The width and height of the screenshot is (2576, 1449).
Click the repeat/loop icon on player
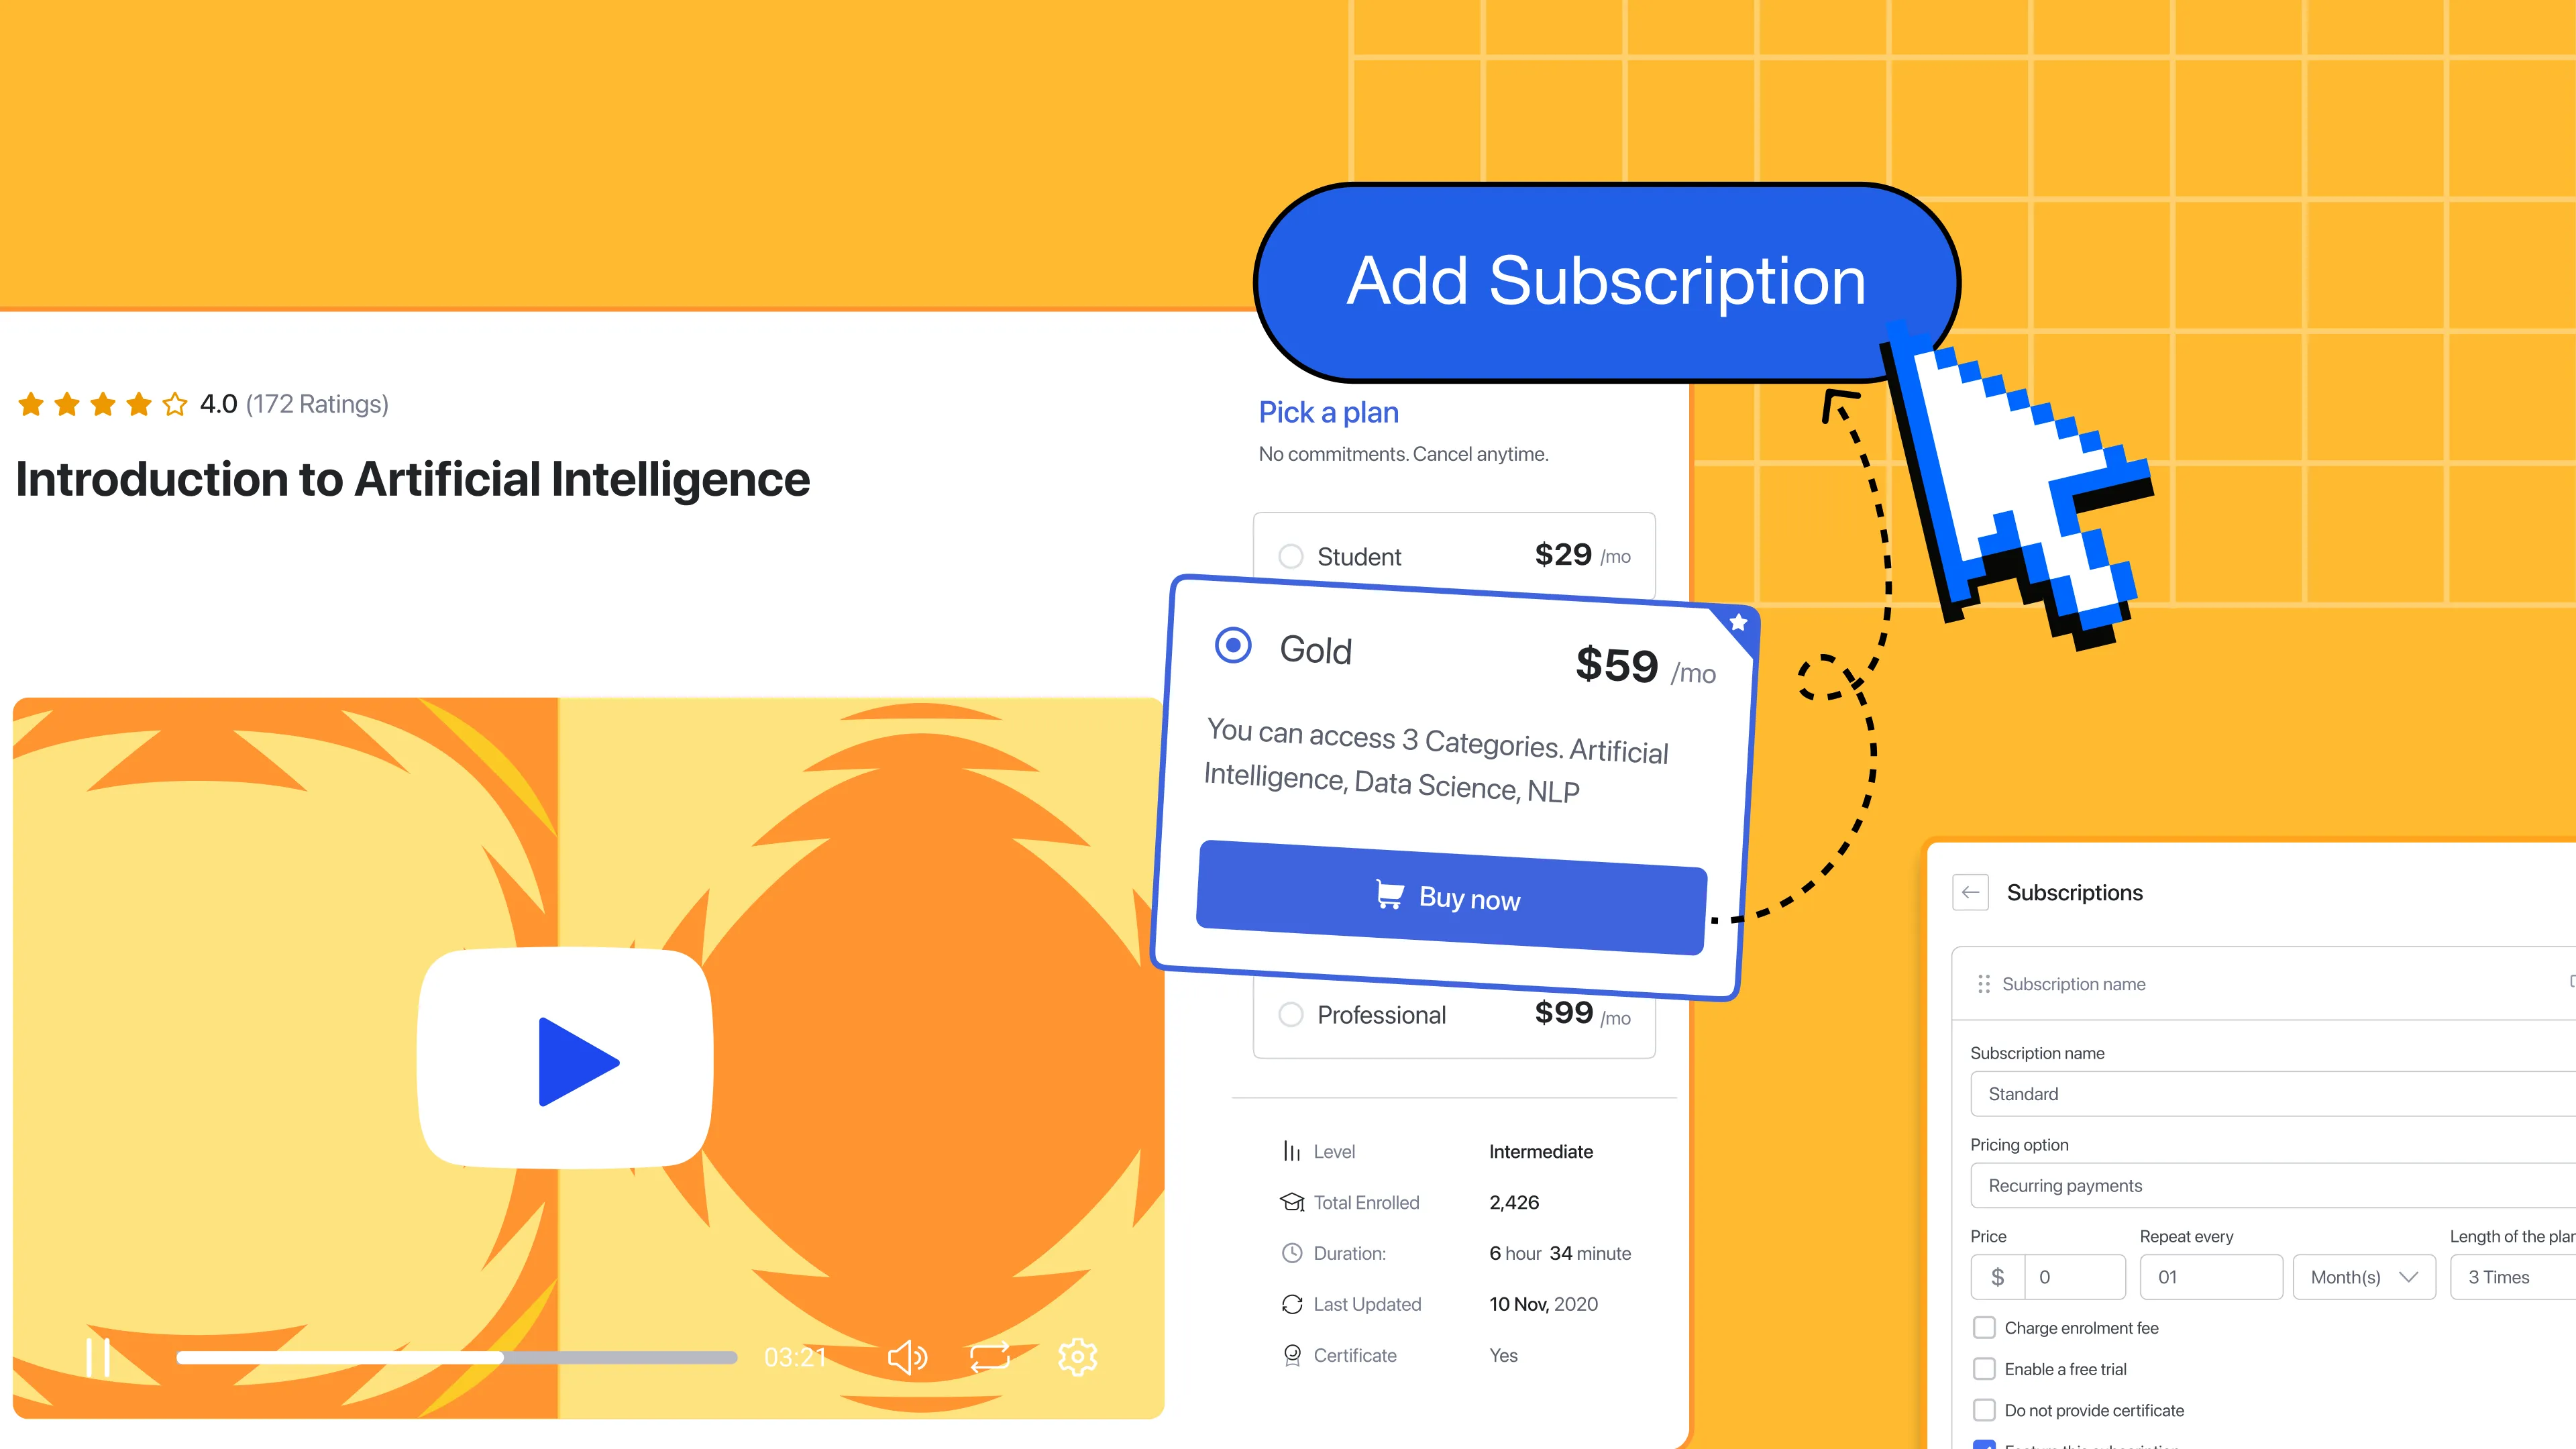pyautogui.click(x=989, y=1357)
